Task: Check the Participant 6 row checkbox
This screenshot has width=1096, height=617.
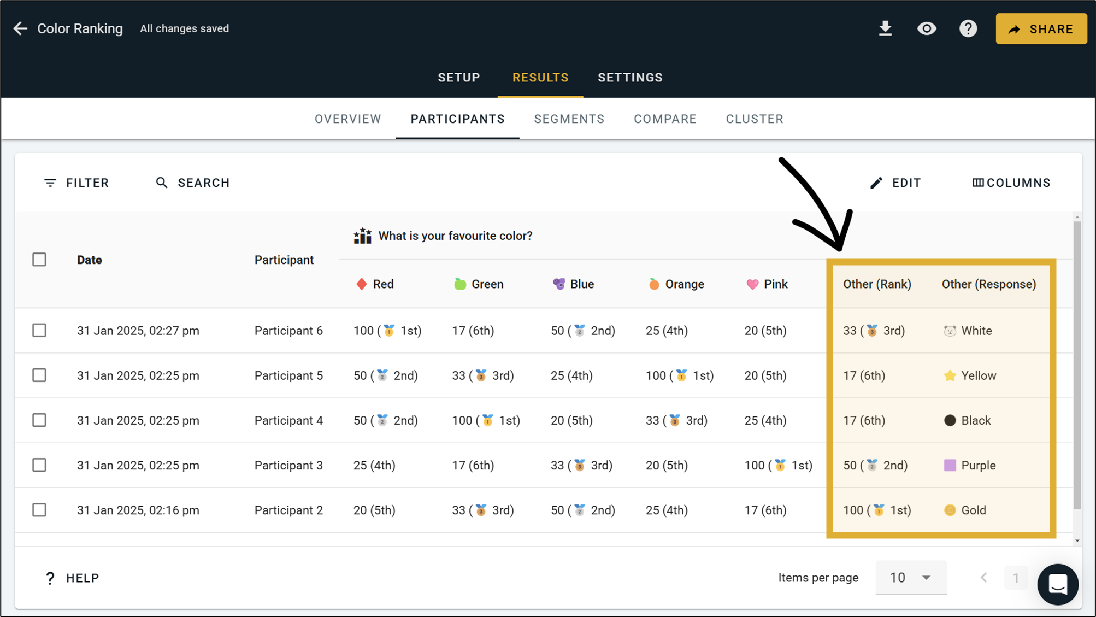Action: point(39,331)
